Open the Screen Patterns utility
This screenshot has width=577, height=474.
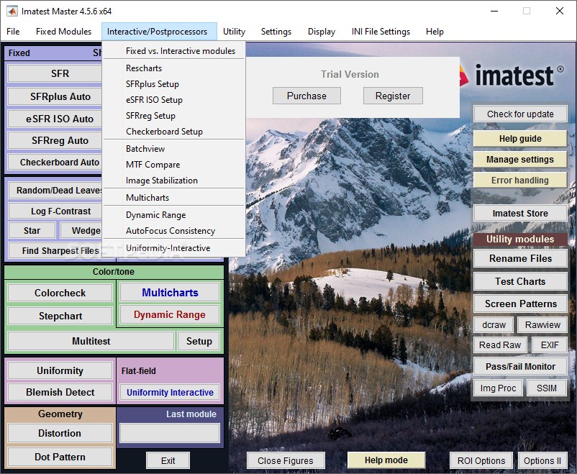(x=520, y=304)
